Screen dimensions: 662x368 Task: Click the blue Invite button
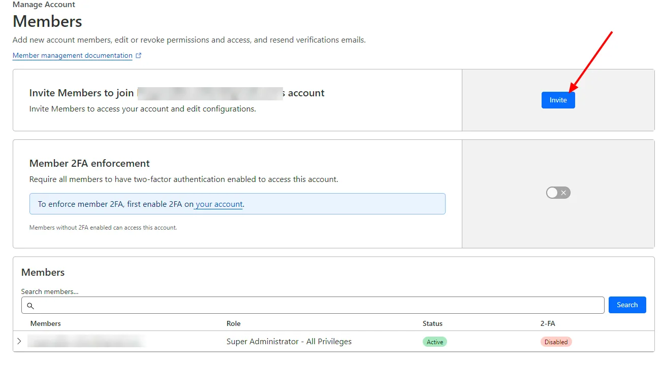tap(558, 100)
